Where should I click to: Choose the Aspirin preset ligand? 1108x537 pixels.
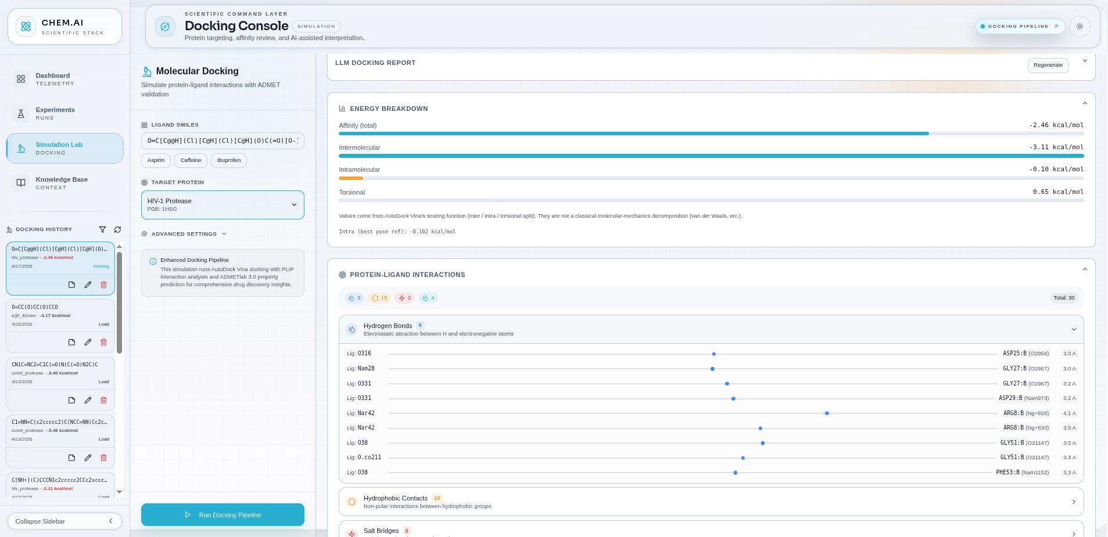click(156, 160)
